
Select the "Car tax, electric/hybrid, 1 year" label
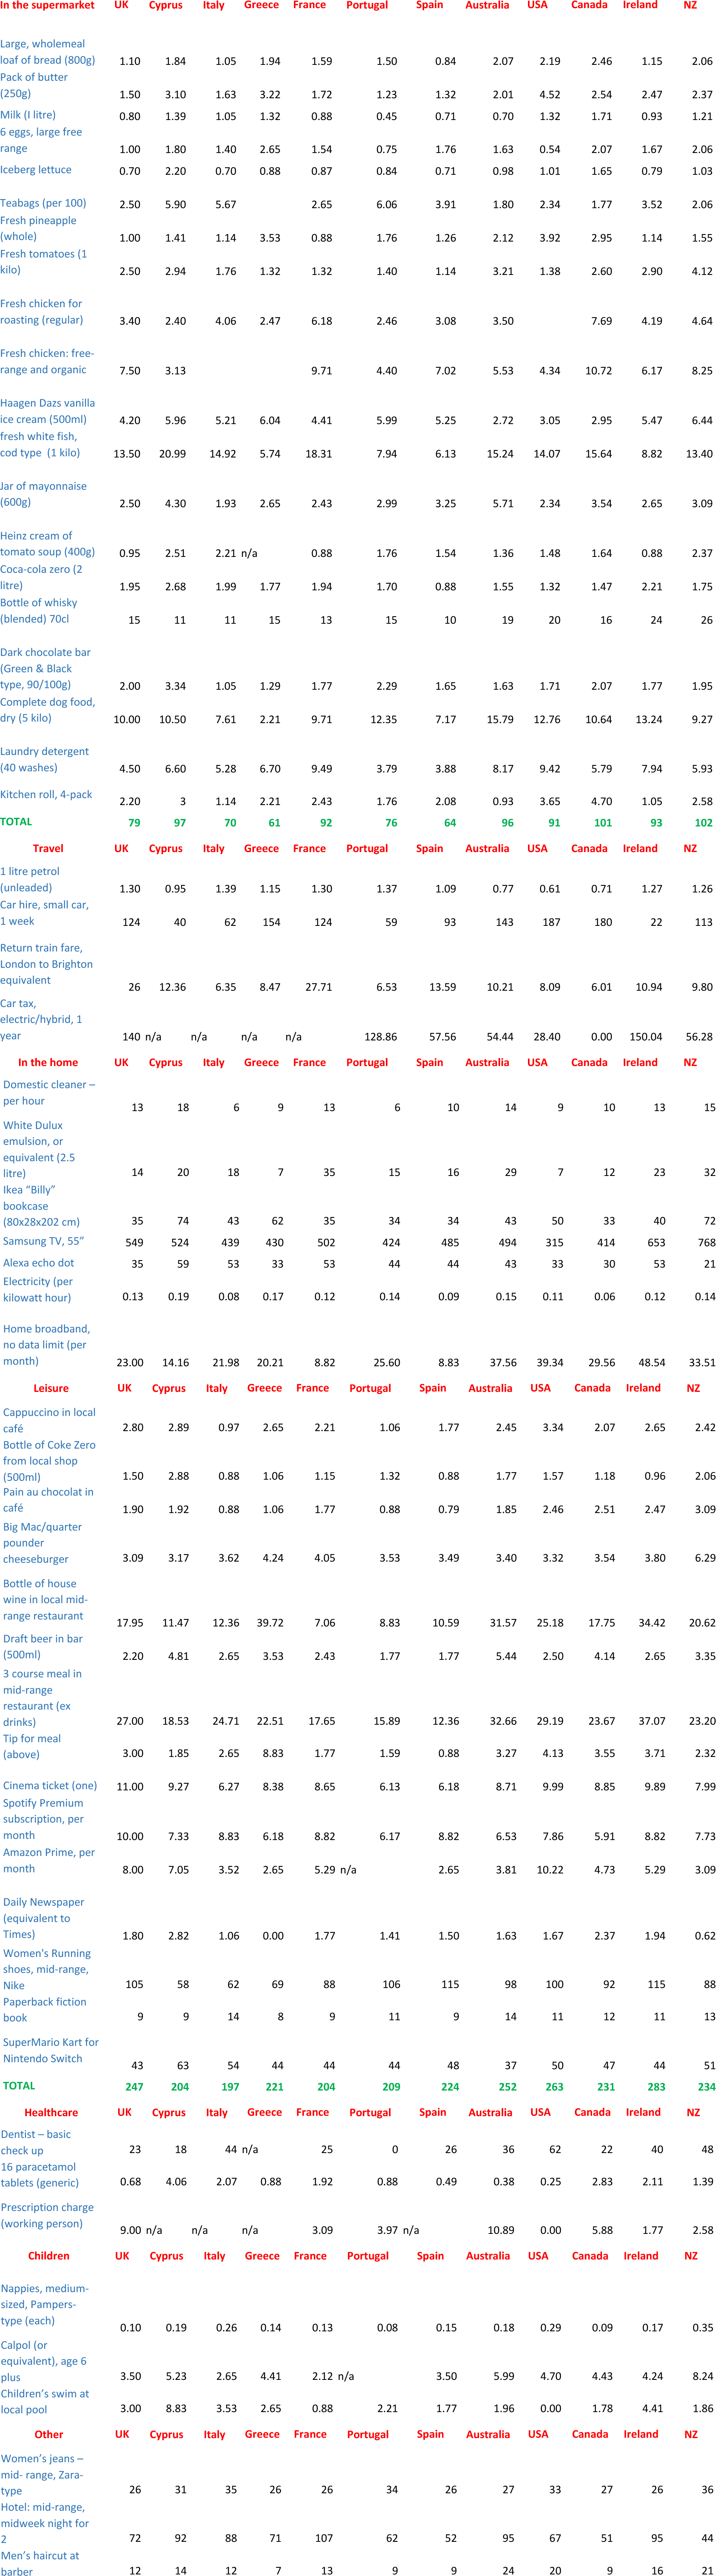pyautogui.click(x=41, y=1019)
